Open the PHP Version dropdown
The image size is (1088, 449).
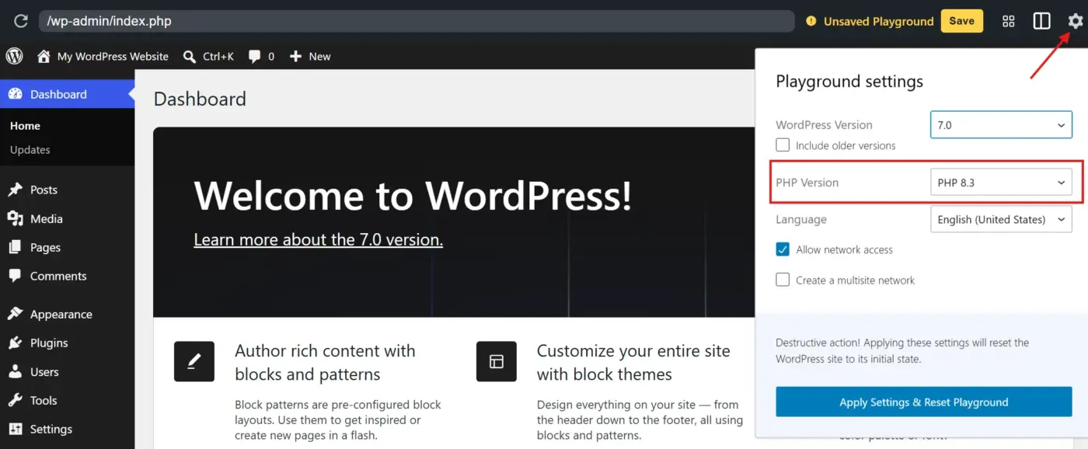click(x=1001, y=183)
